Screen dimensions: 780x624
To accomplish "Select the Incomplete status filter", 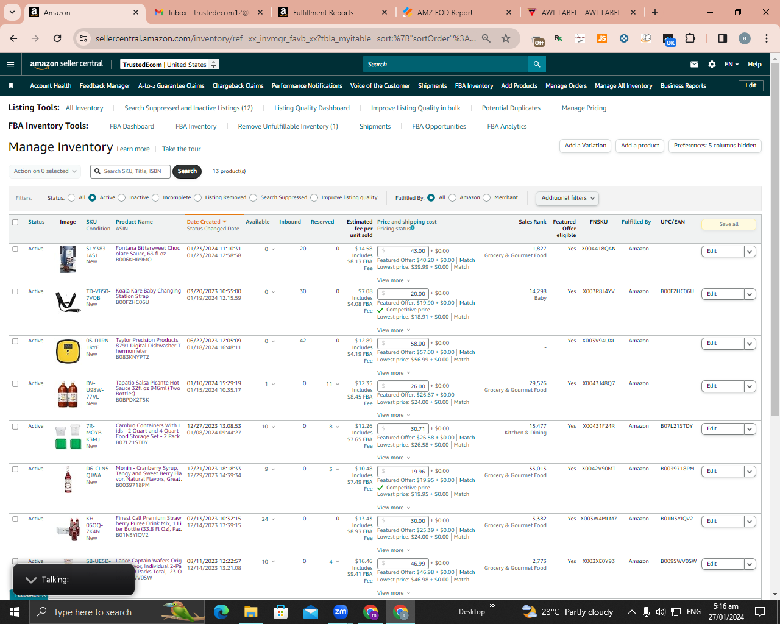I will [x=155, y=197].
